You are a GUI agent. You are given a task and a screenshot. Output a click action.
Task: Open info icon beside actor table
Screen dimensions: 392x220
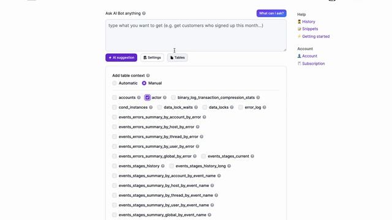coord(165,98)
